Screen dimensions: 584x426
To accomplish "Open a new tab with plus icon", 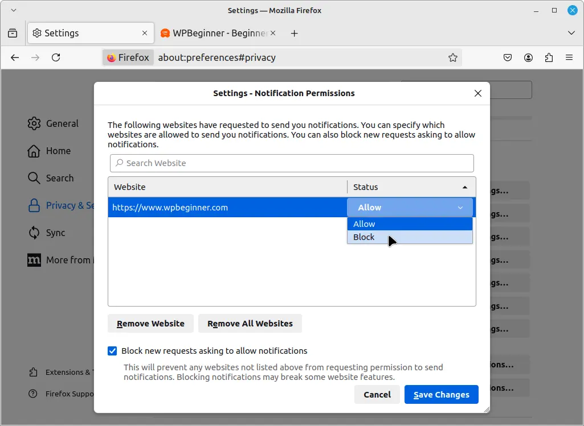I will (294, 34).
